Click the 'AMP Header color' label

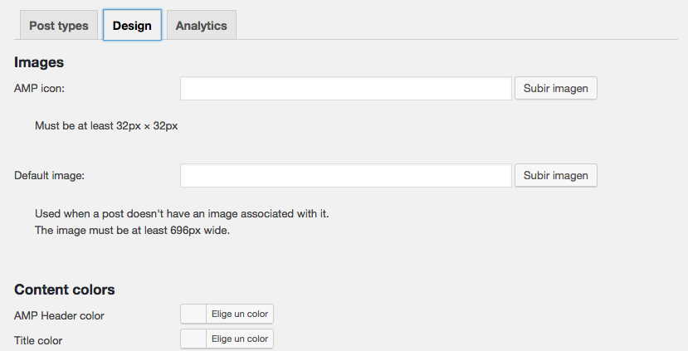tap(59, 315)
